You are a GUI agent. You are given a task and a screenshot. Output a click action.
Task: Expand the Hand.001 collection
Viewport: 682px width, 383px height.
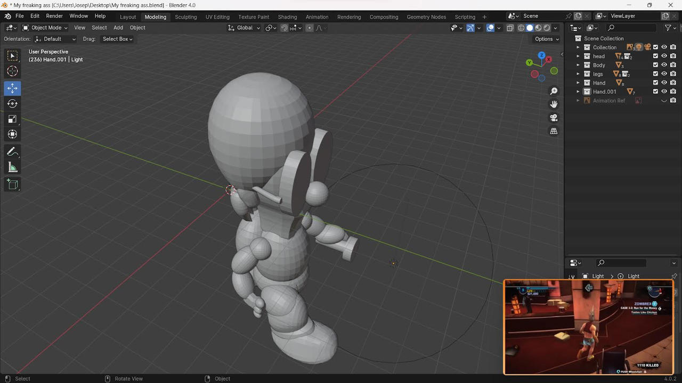point(578,91)
